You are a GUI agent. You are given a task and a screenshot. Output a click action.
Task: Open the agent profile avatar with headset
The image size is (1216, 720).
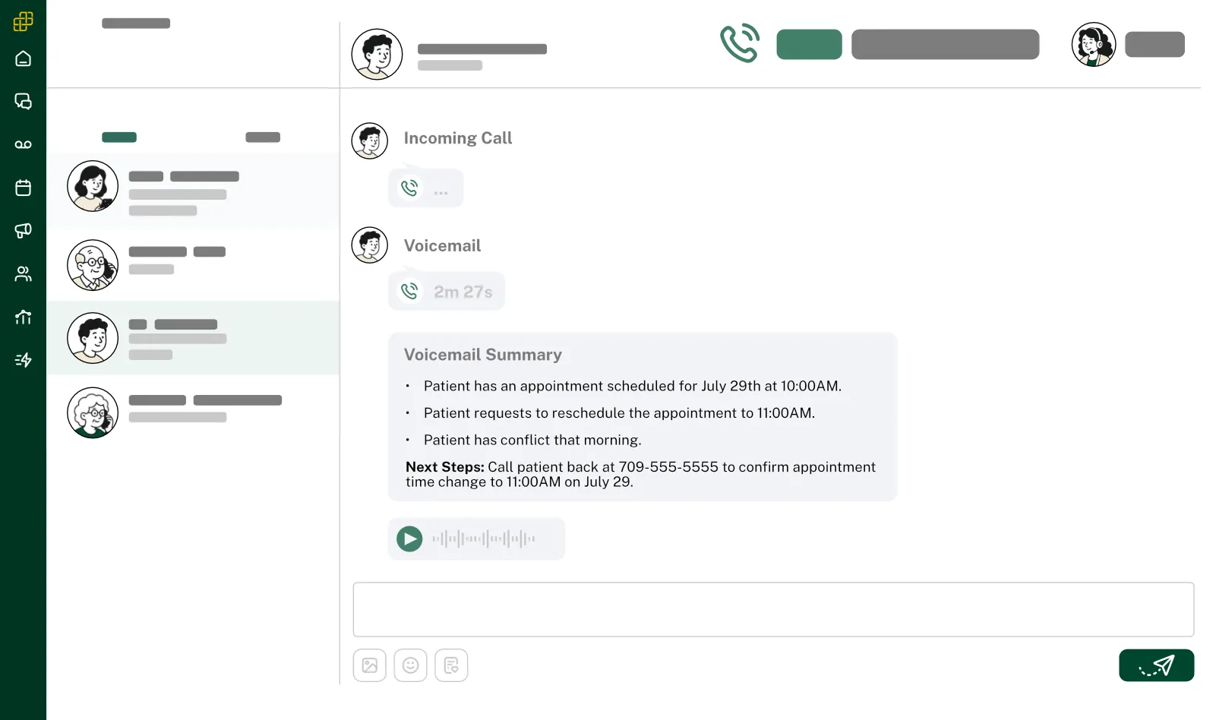tap(1094, 44)
